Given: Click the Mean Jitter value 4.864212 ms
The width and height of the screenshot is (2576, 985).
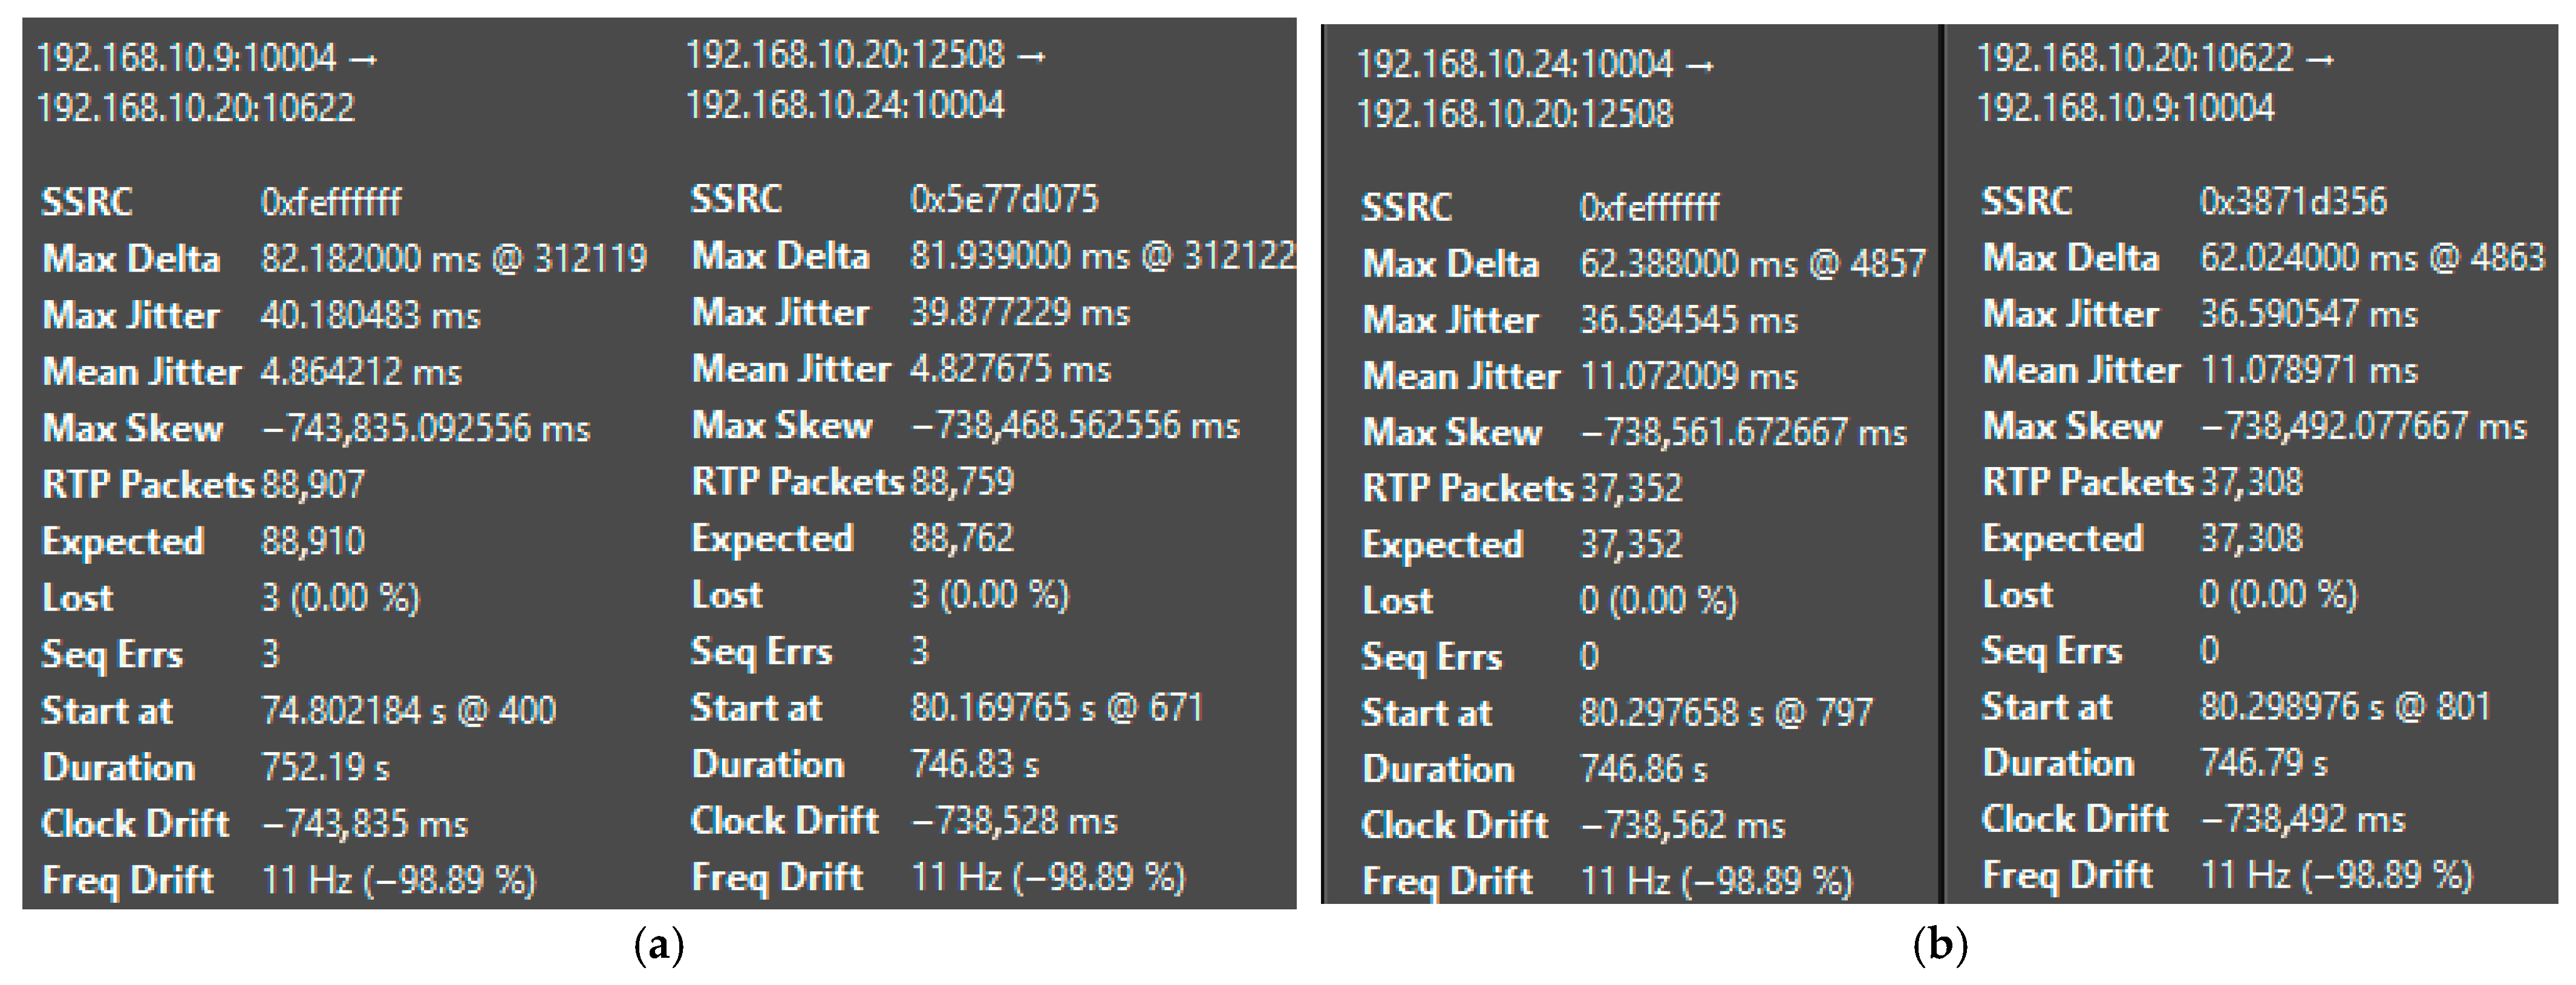Looking at the screenshot, I should [361, 372].
